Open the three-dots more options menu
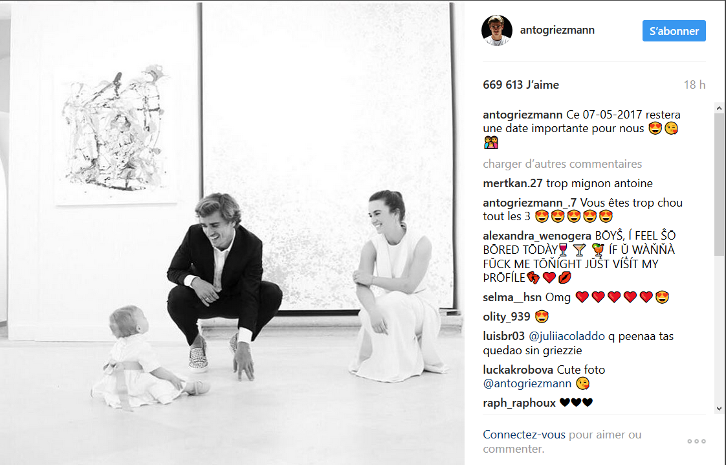 pos(696,441)
